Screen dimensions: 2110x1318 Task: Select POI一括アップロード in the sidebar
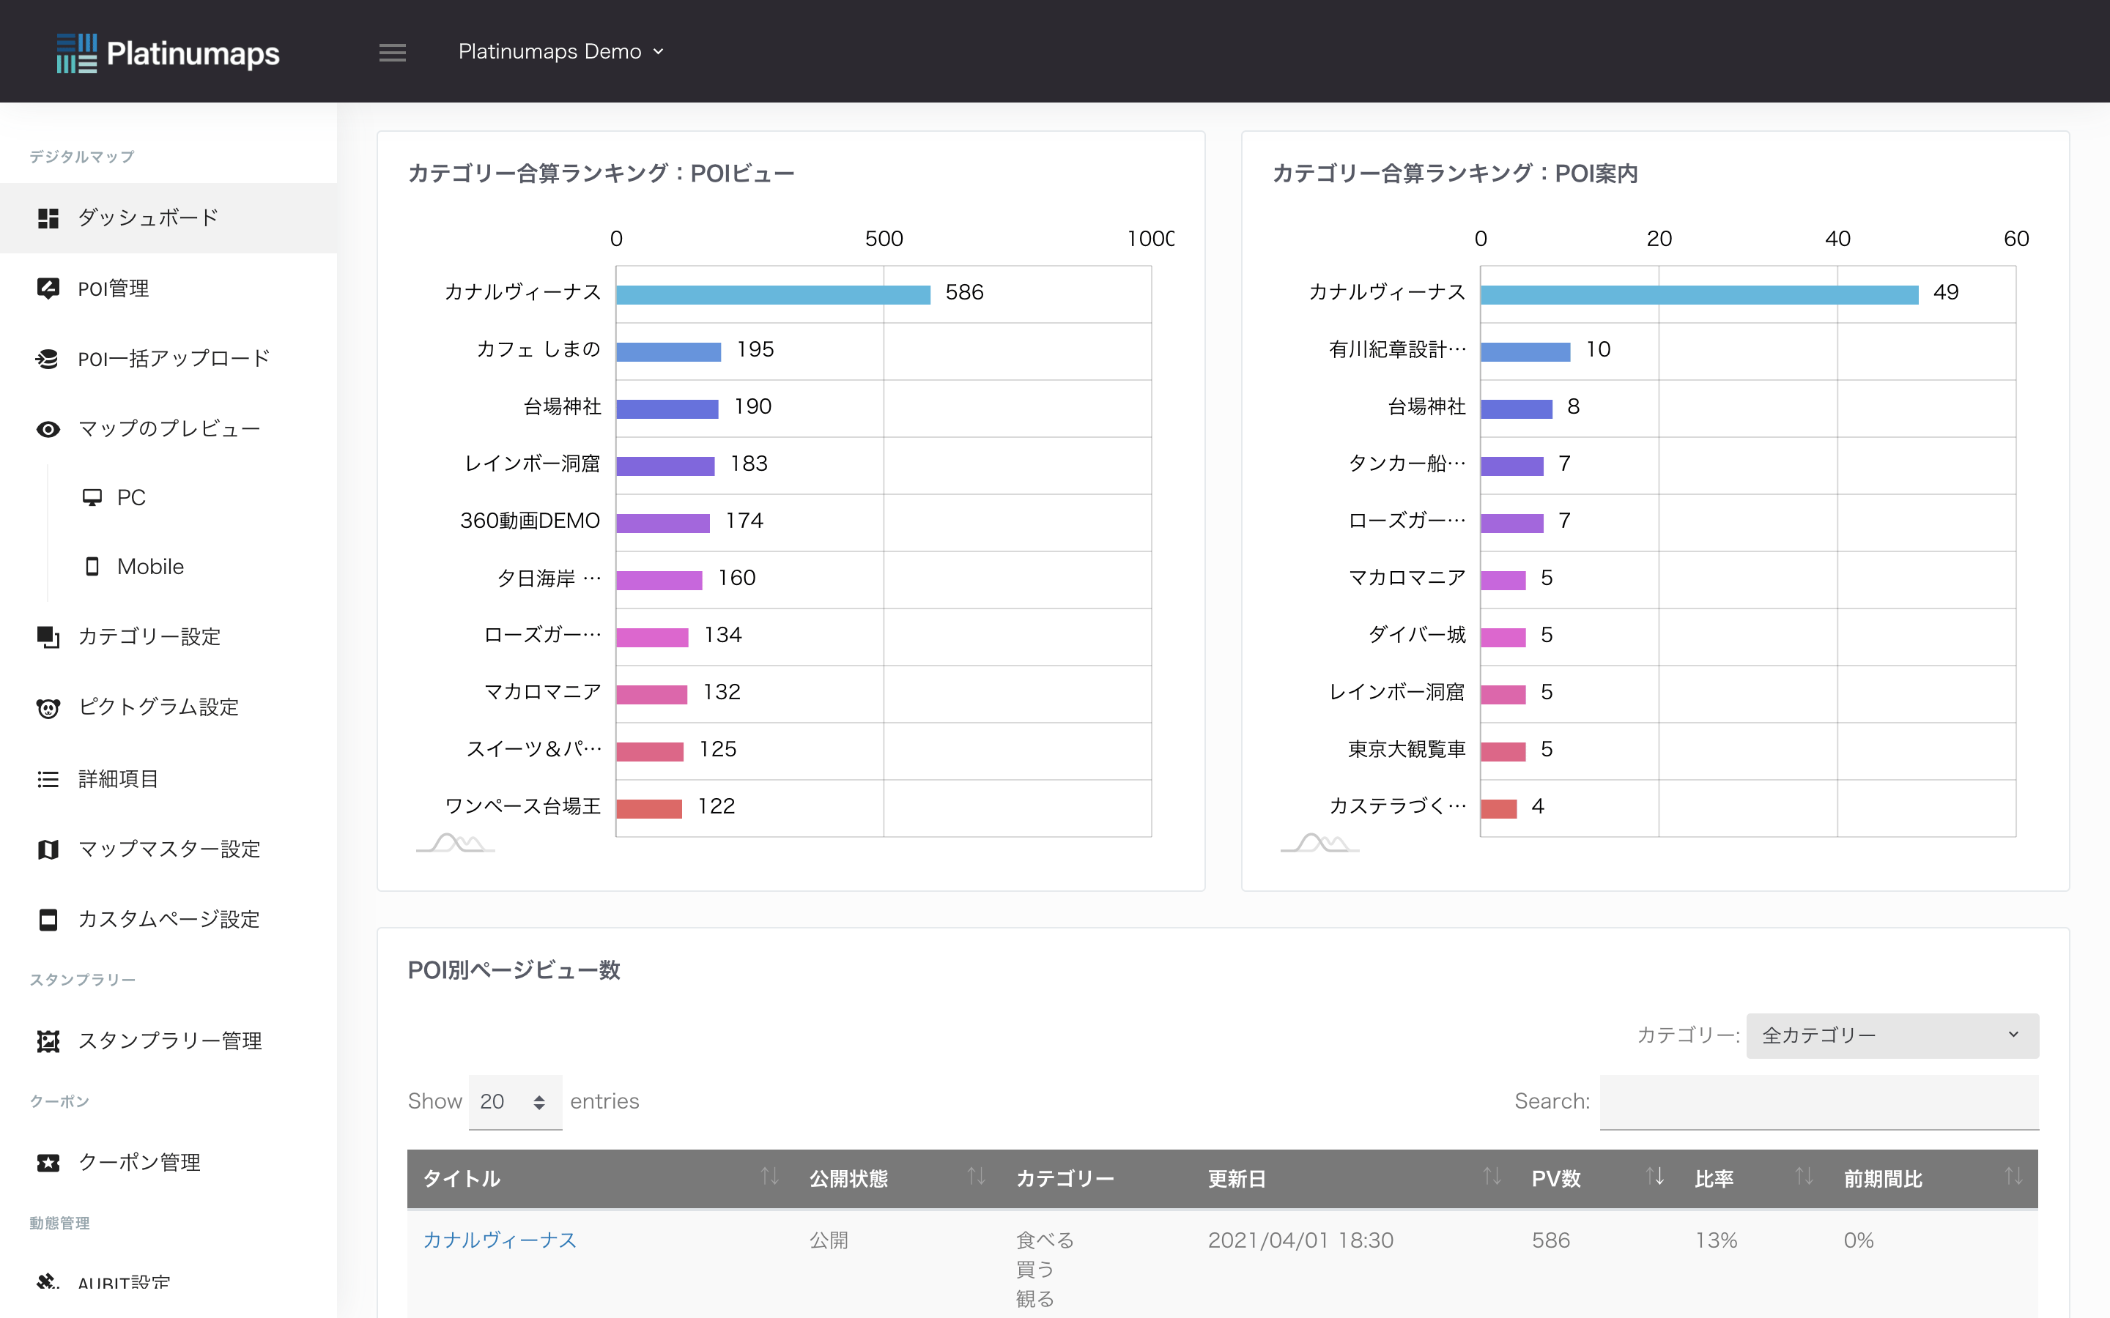click(x=171, y=357)
